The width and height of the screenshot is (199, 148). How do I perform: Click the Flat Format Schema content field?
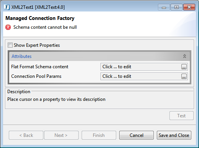(x=144, y=67)
